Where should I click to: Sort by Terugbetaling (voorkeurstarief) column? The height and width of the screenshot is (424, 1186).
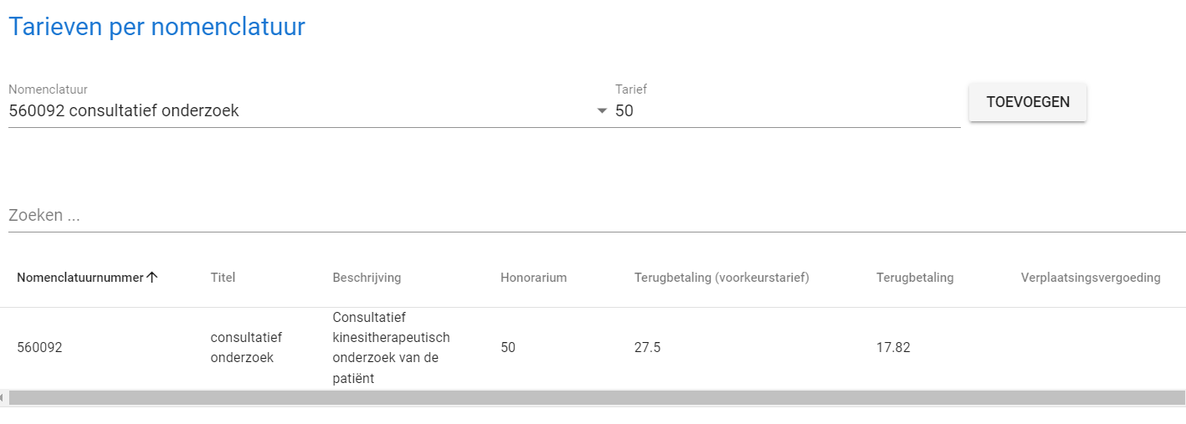point(721,278)
